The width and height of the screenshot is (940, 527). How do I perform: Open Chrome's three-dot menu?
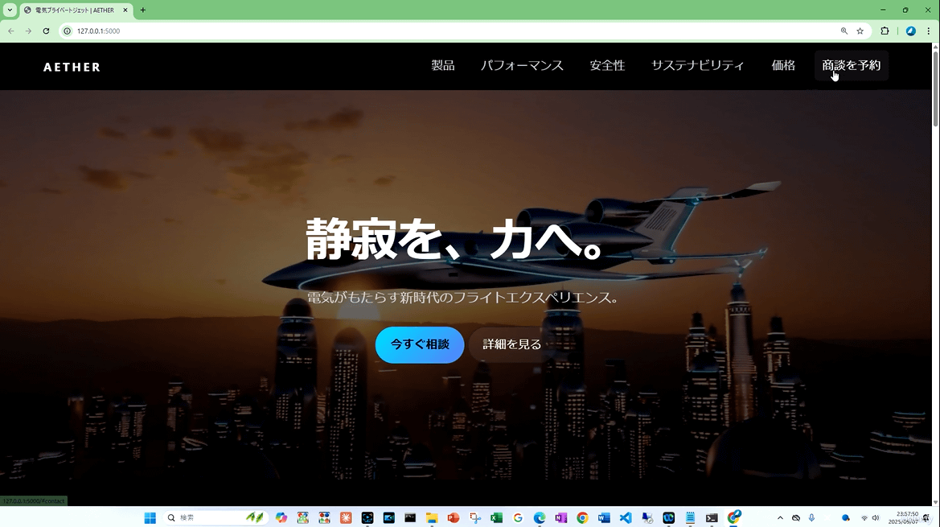(x=928, y=31)
